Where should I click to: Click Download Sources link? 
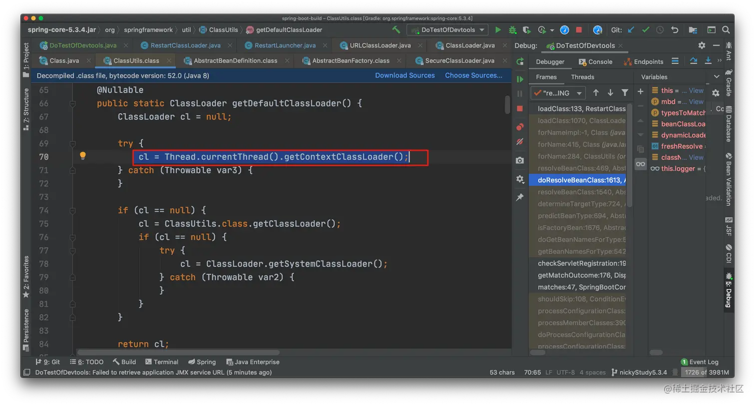click(x=405, y=75)
